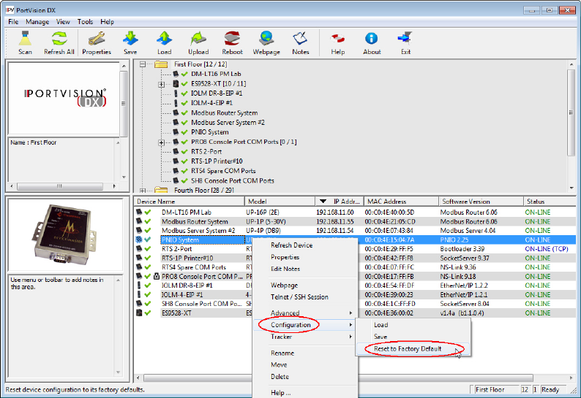Click the 192.168.11.60 IP address cell
The image size is (581, 398).
click(334, 213)
